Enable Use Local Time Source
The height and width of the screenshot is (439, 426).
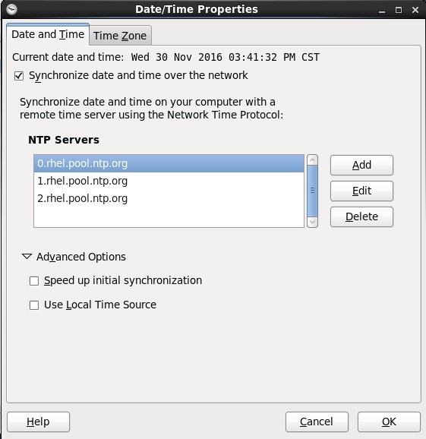[x=34, y=305]
